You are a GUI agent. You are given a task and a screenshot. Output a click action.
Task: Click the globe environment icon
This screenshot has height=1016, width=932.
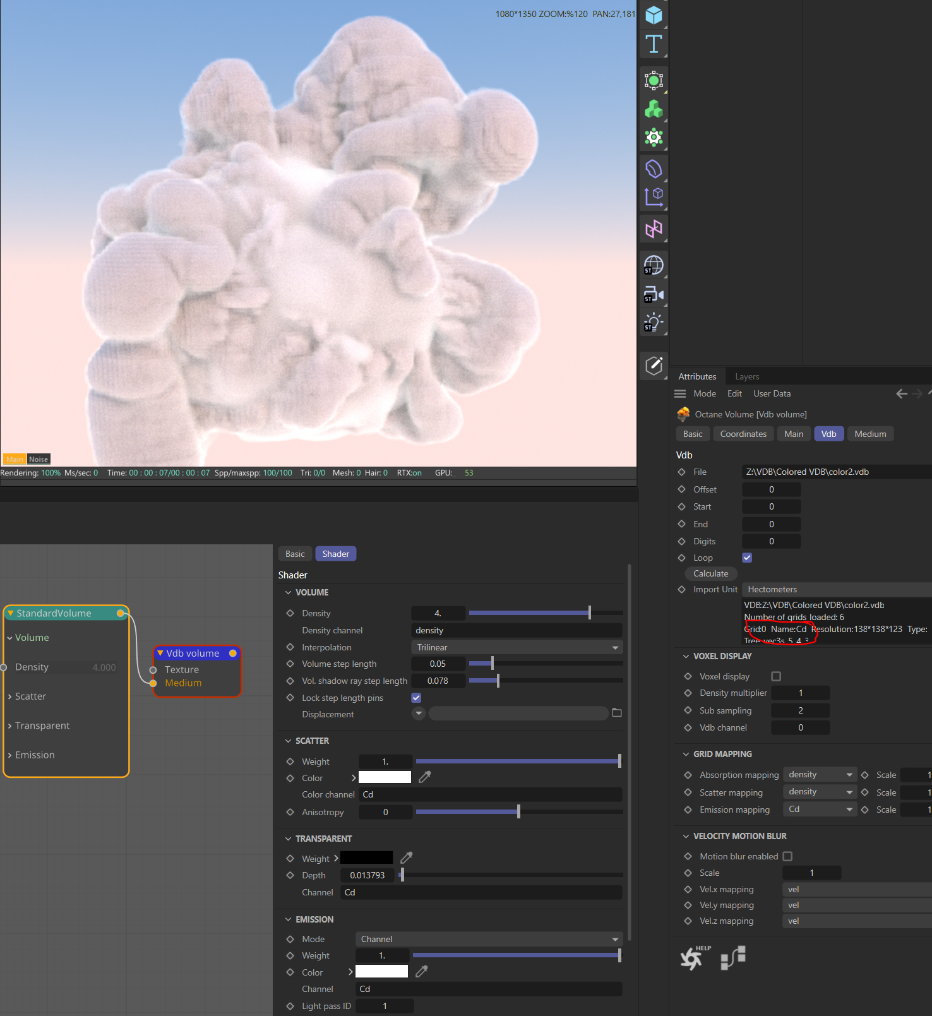[654, 265]
